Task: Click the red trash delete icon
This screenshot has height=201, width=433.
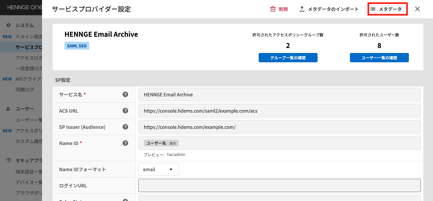Action: click(x=273, y=9)
